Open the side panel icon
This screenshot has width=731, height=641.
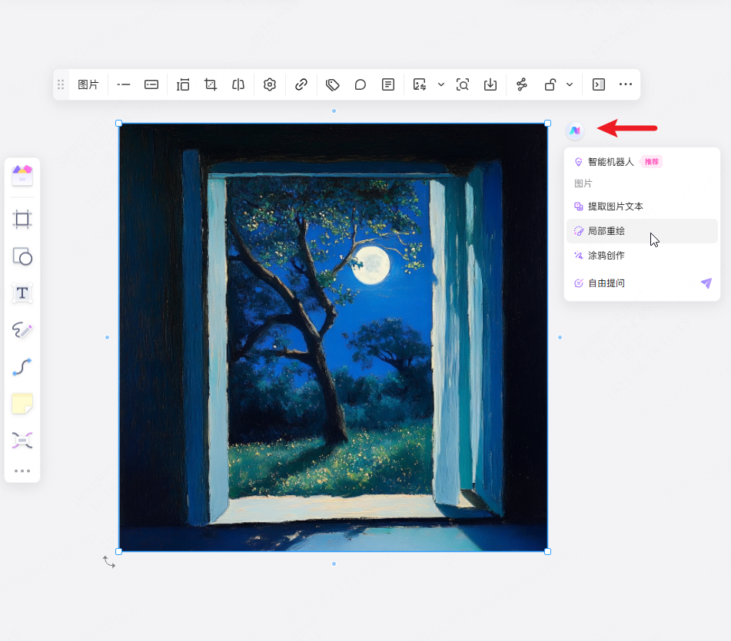click(x=599, y=84)
